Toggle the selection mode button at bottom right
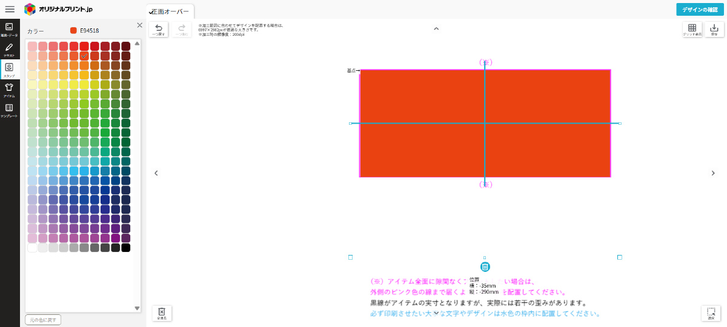The width and height of the screenshot is (727, 327). click(x=711, y=313)
